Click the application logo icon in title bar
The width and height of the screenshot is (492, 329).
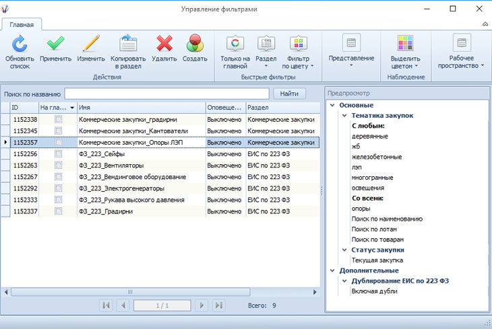point(5,9)
